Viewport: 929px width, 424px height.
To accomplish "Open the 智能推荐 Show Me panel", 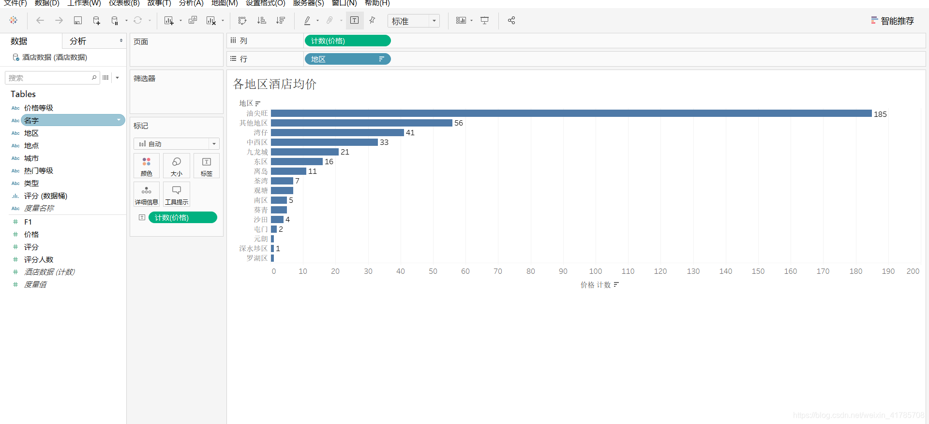I will point(892,21).
